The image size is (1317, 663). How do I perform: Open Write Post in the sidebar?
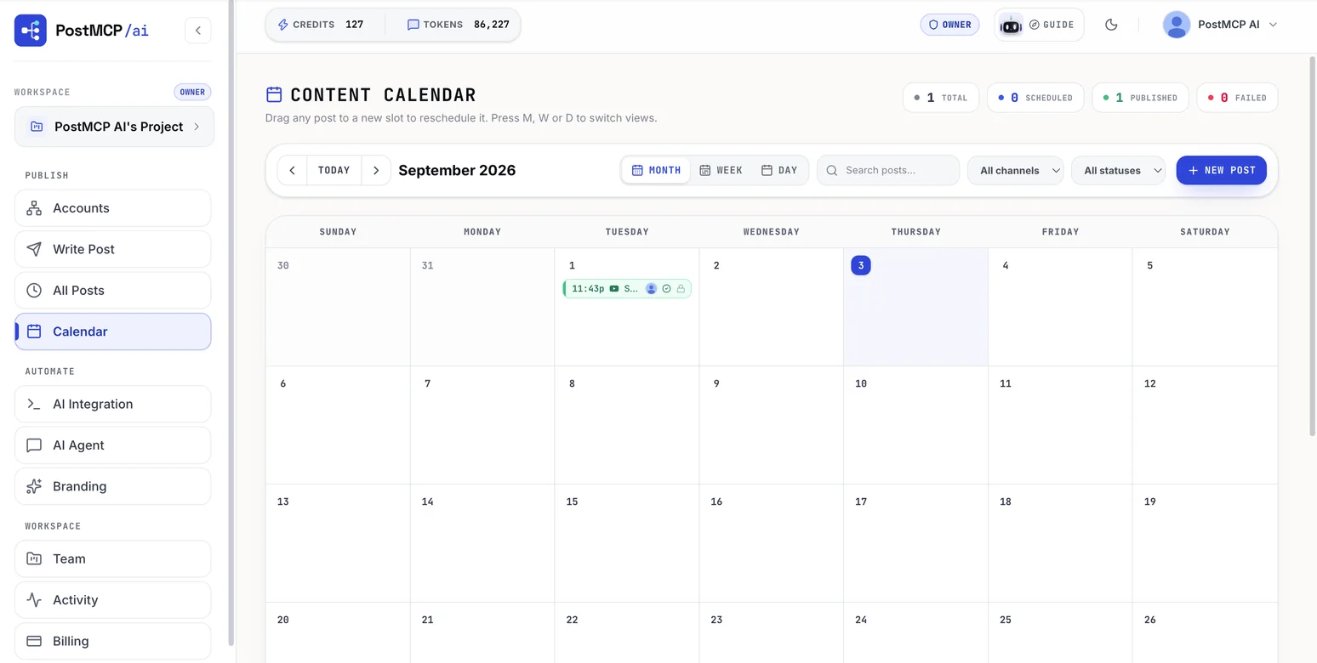coord(112,249)
